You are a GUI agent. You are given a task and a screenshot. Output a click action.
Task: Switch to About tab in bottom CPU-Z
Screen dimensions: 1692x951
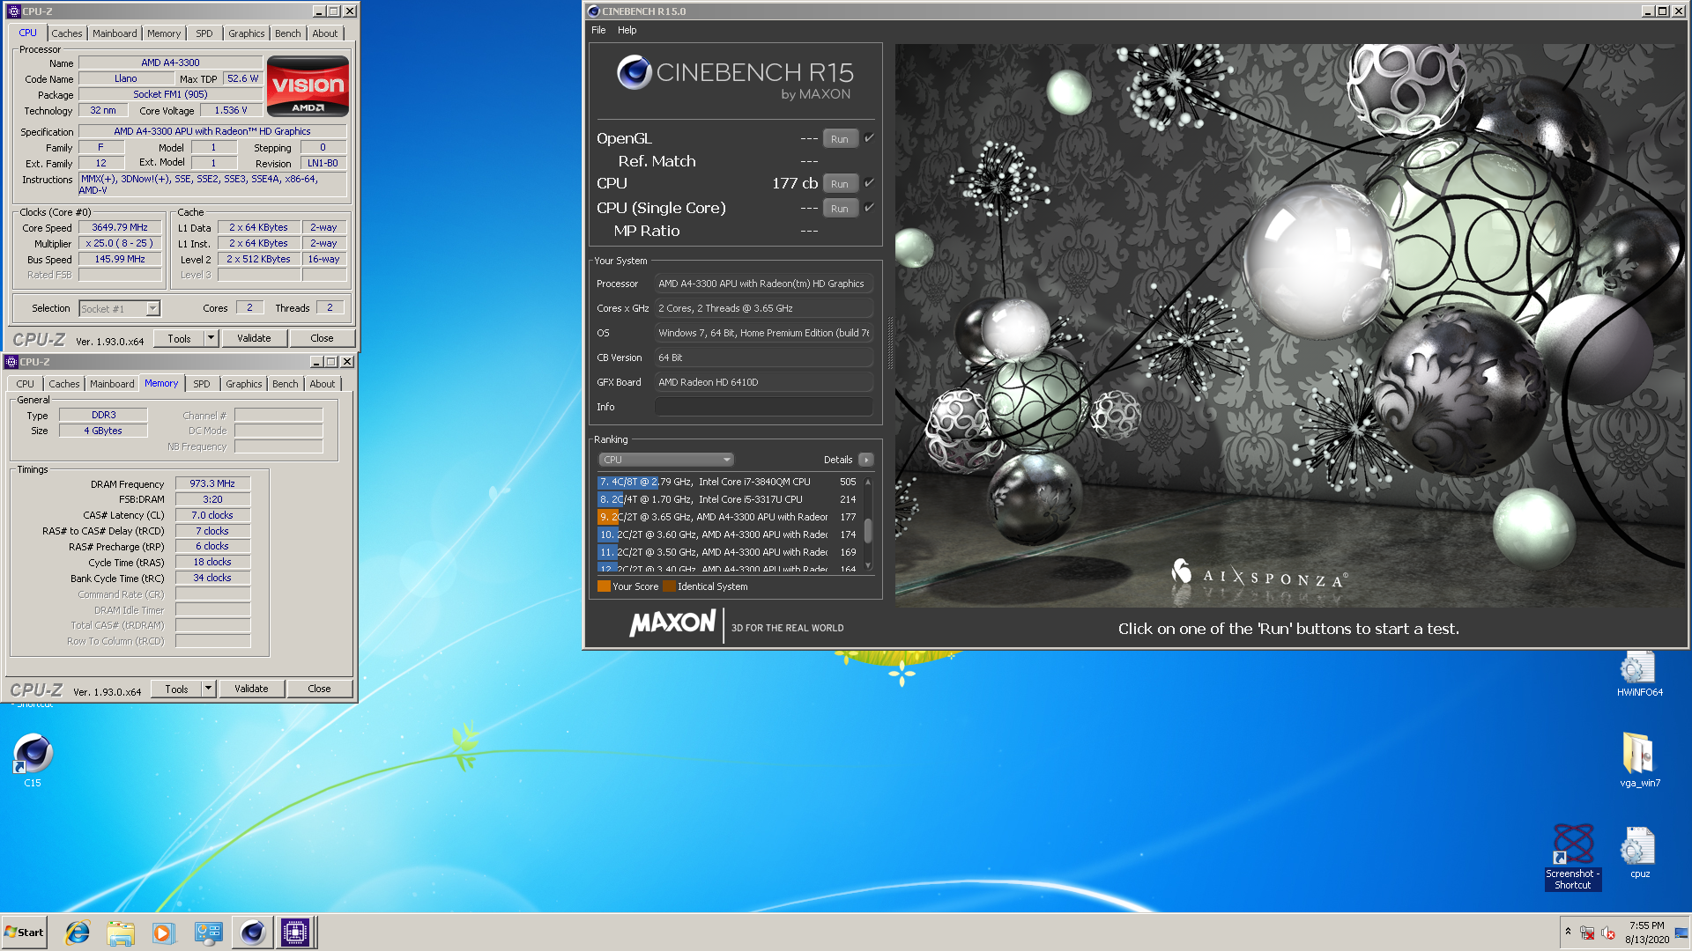pos(322,384)
